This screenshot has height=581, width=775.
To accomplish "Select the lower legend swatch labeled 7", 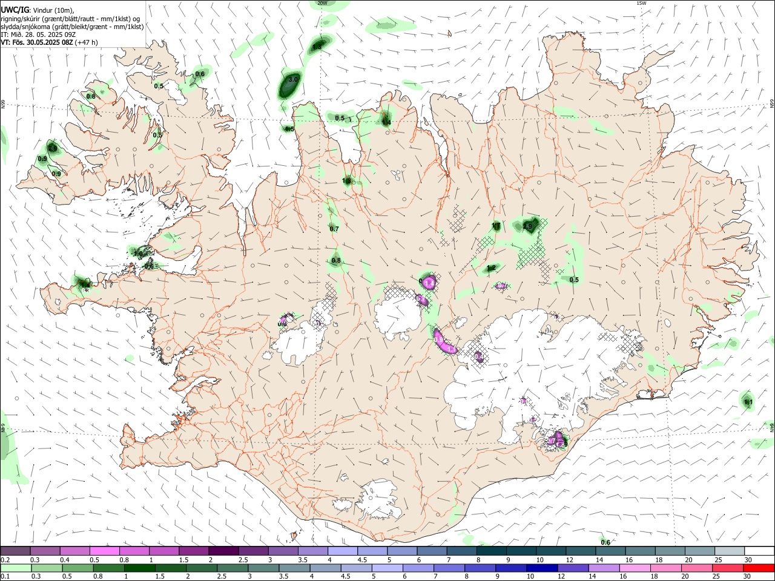I will 449,568.
